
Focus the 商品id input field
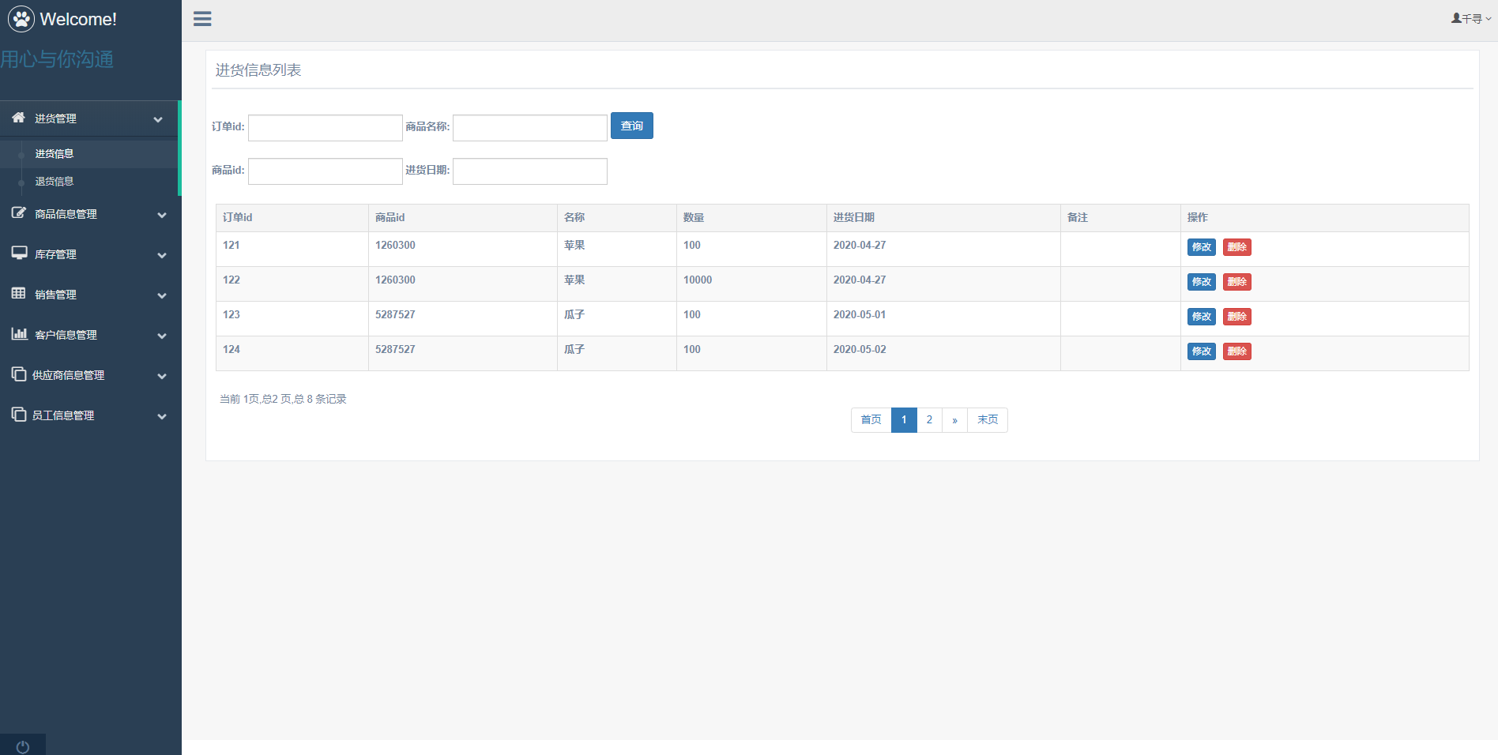click(326, 171)
